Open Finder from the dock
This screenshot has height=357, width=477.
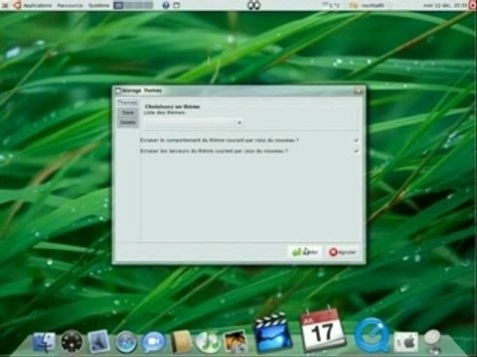(x=44, y=343)
